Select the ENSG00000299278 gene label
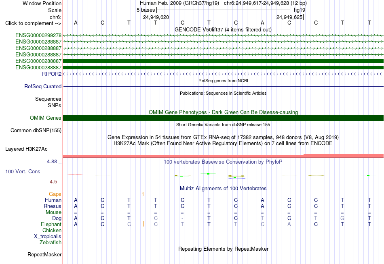 (x=38, y=35)
